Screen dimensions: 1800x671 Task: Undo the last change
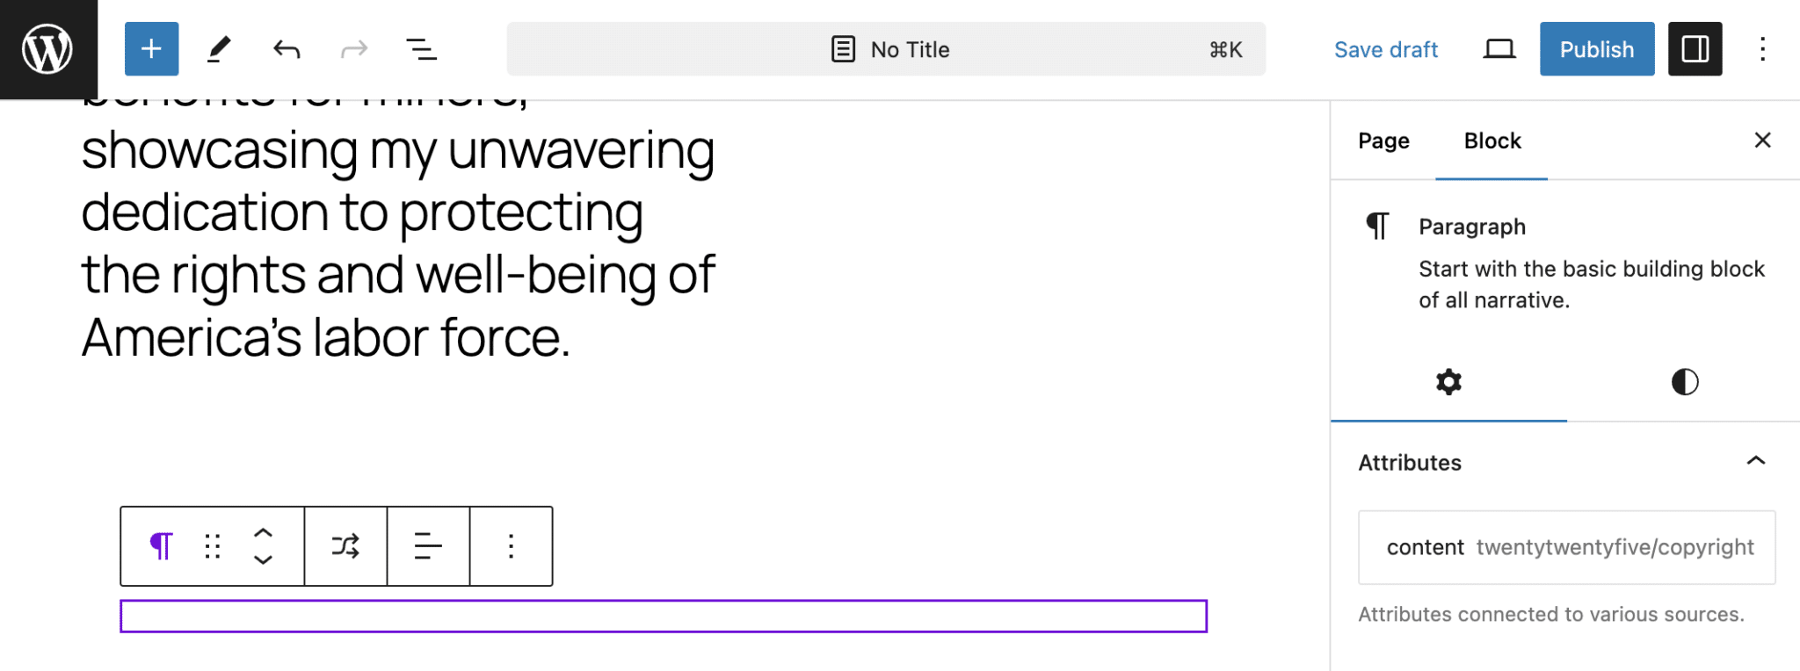pos(287,49)
